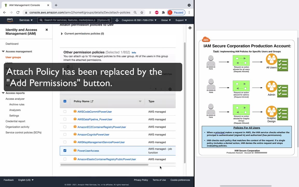Open the Extensions puzzle piece icon
The image size is (299, 187).
point(163,12)
